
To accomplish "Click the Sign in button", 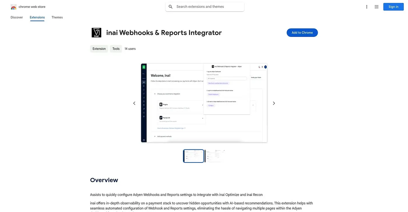I will pyautogui.click(x=393, y=7).
